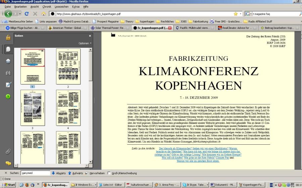Focus the Suchen find input field

pyautogui.click(x=36, y=173)
